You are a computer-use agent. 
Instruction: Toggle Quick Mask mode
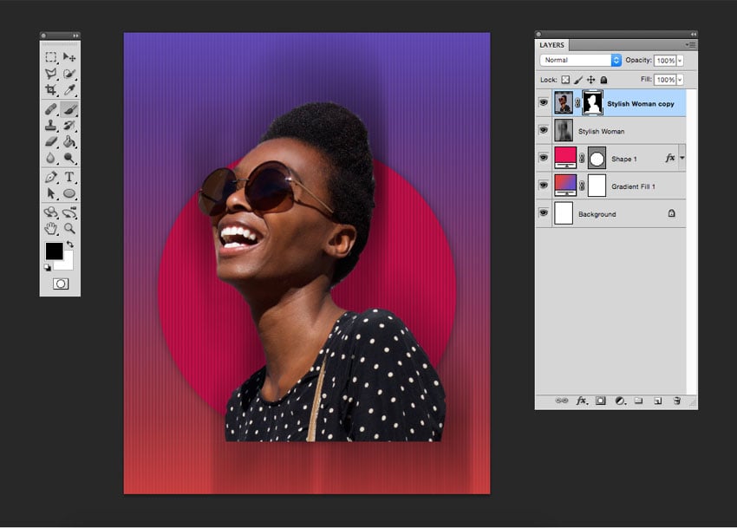(61, 284)
